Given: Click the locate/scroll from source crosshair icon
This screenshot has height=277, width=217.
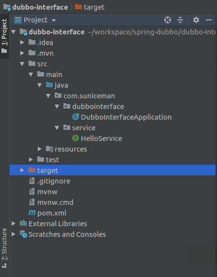Looking at the screenshot, I should click(x=167, y=20).
